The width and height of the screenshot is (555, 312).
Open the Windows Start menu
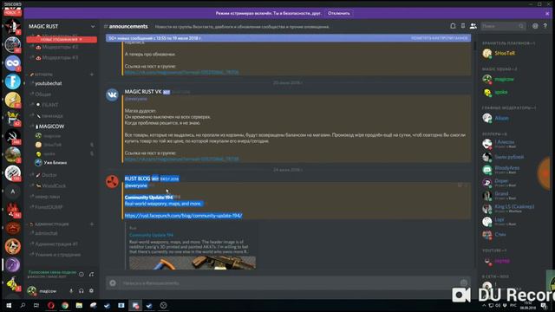(9, 305)
